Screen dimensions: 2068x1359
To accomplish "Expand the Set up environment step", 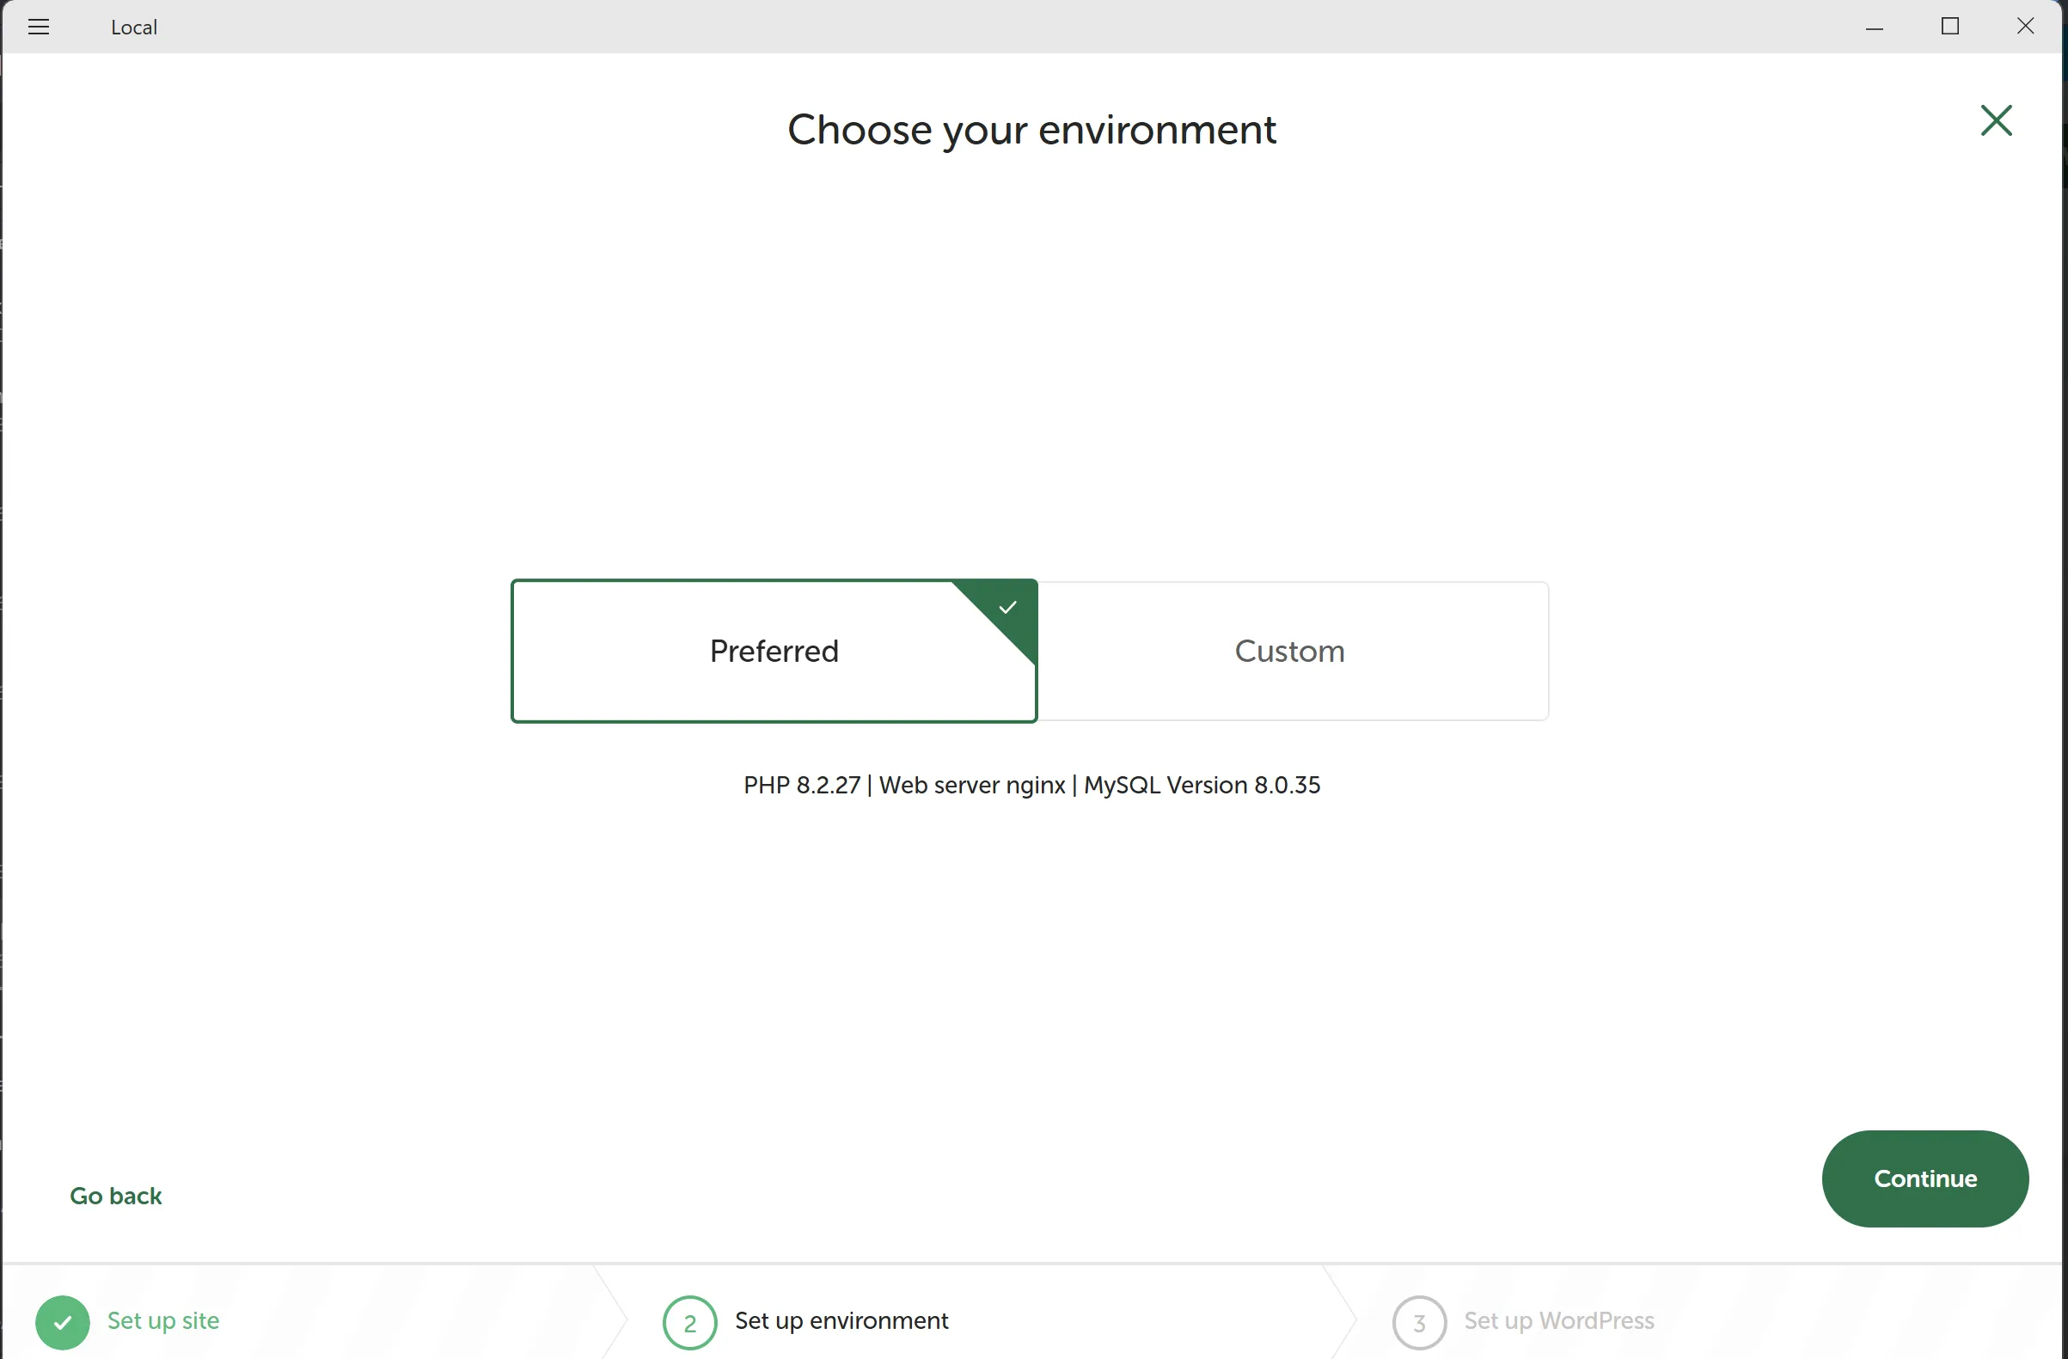I will (x=841, y=1322).
